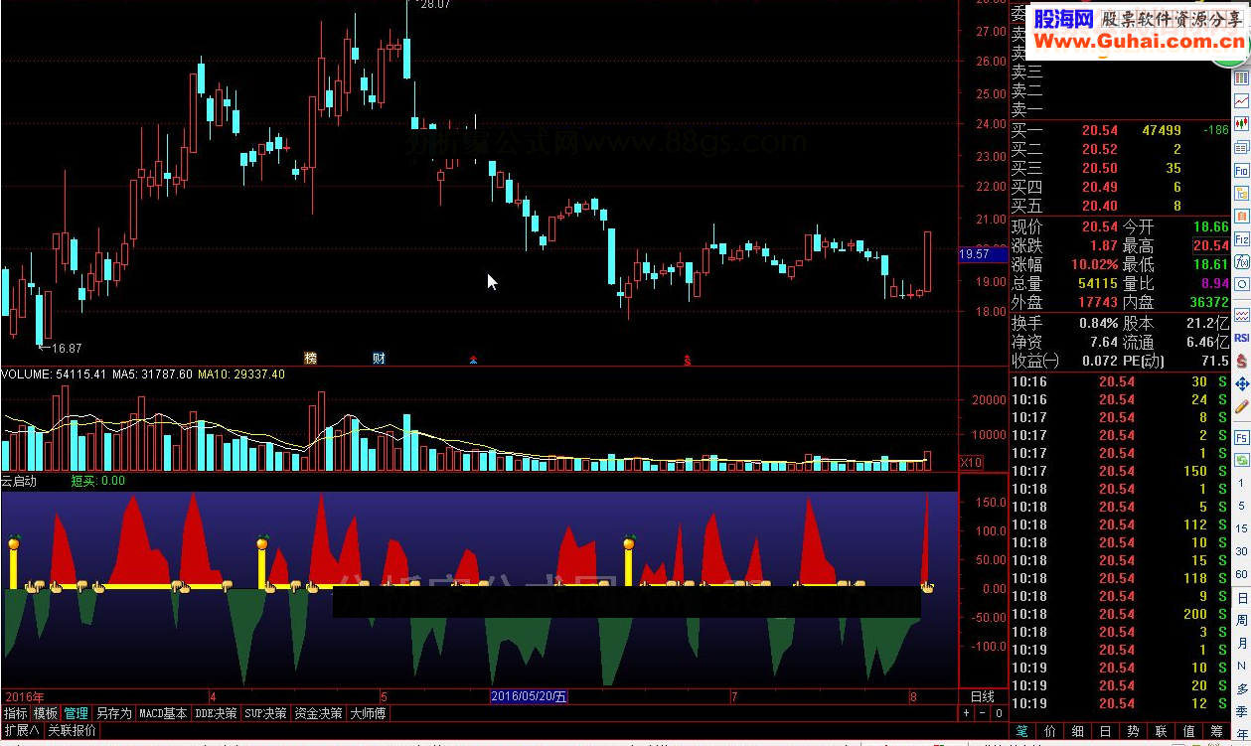Select the 势 trend tab
This screenshot has width=1251, height=746.
tap(1134, 731)
